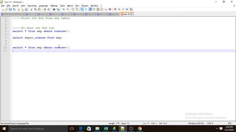Open the Encoding menu
Screen dimensions: 236x132
(32, 6)
